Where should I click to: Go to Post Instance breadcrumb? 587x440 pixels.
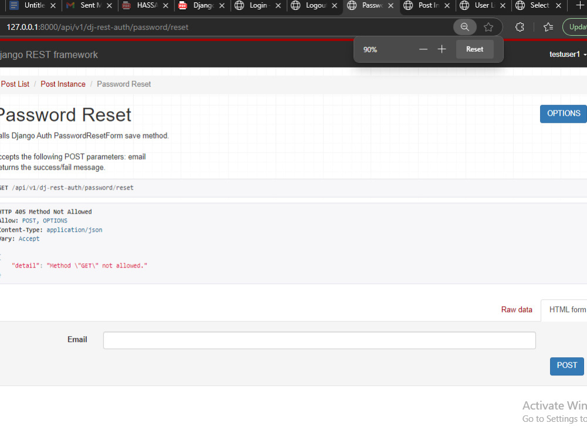click(63, 84)
